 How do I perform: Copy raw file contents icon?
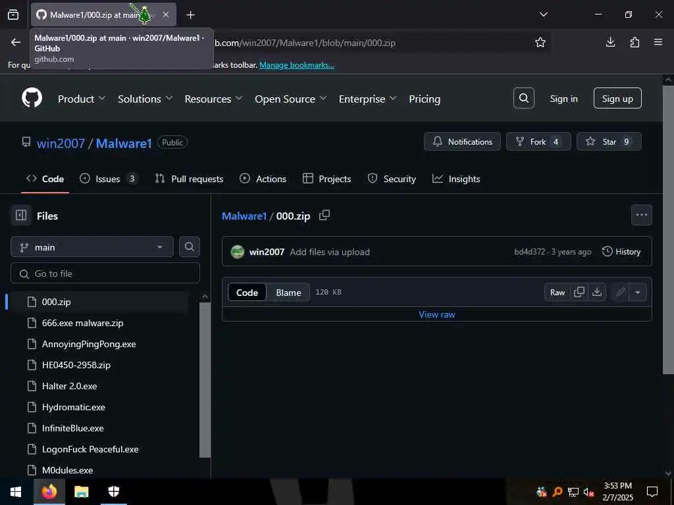pos(579,292)
